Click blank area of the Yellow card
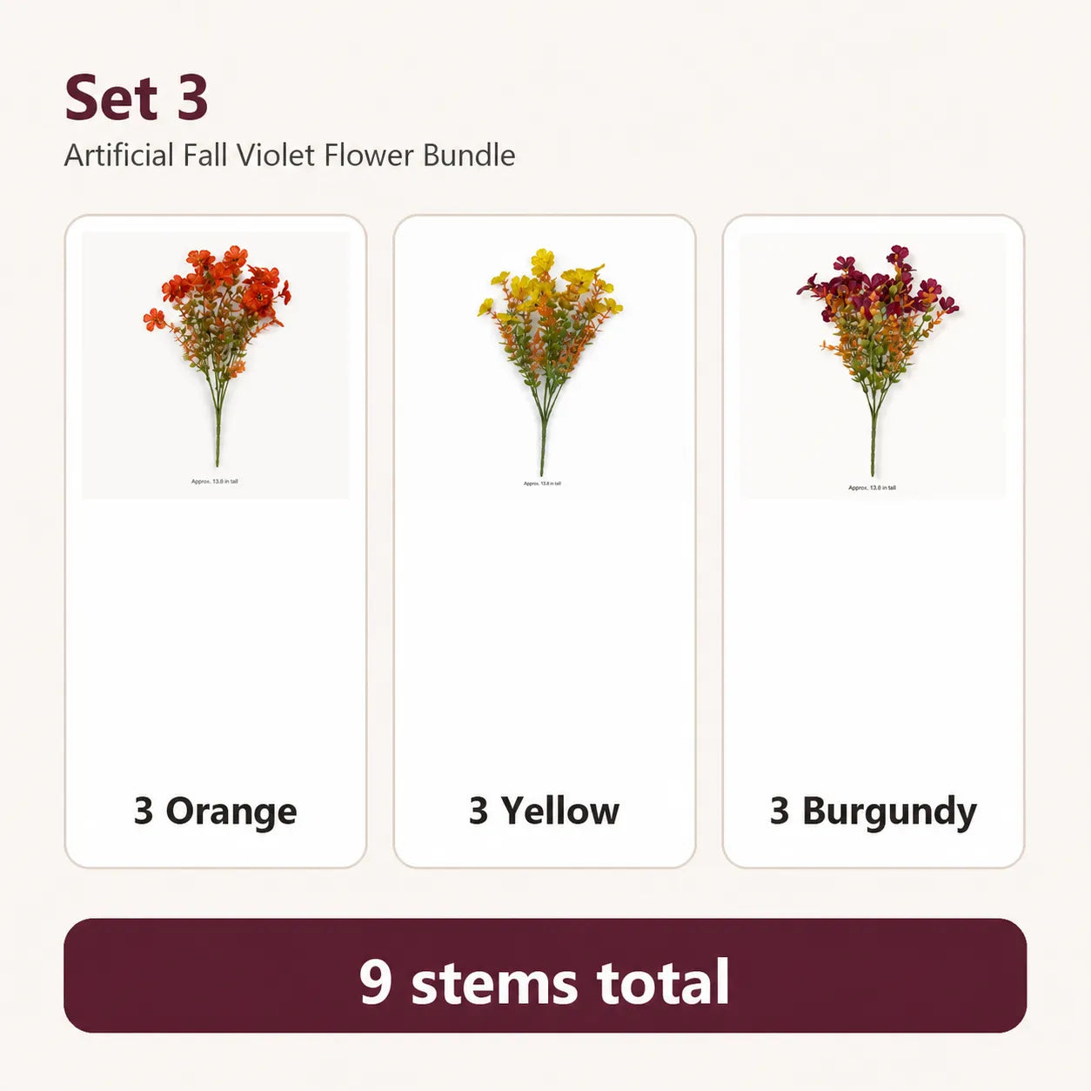Image resolution: width=1091 pixels, height=1091 pixels. [545, 644]
